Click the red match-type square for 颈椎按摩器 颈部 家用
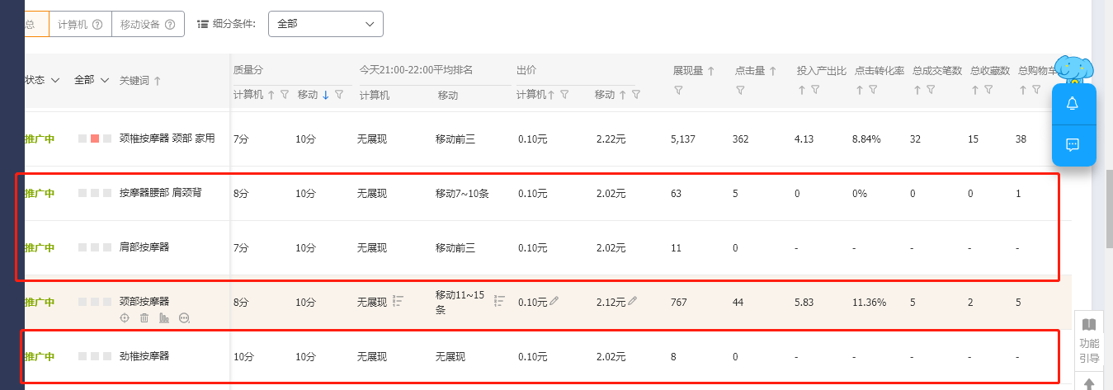Screen dimensions: 1113x390 (x=95, y=139)
